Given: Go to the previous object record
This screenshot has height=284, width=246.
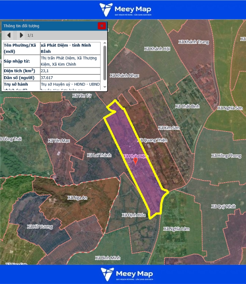Looking at the screenshot, I should coord(9,35).
